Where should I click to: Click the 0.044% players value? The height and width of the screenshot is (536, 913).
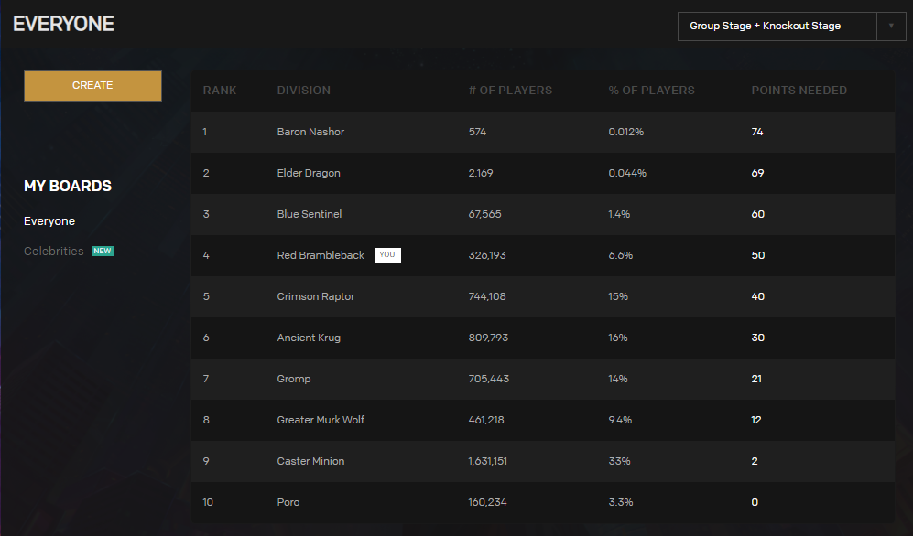tap(627, 173)
